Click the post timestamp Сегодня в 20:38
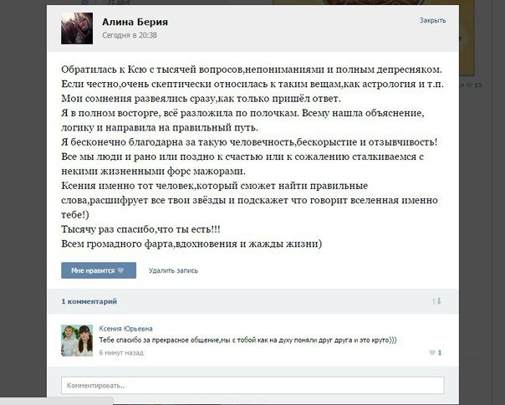This screenshot has height=405, width=505. [130, 35]
